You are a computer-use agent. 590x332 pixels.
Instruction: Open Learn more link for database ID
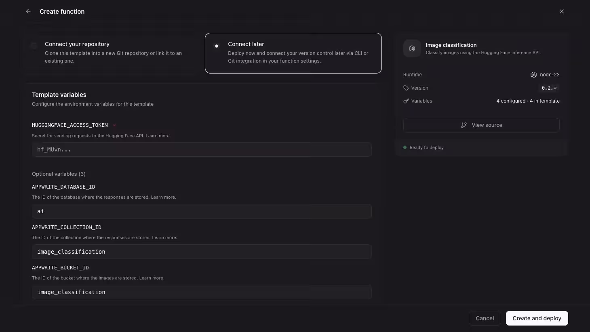point(163,197)
